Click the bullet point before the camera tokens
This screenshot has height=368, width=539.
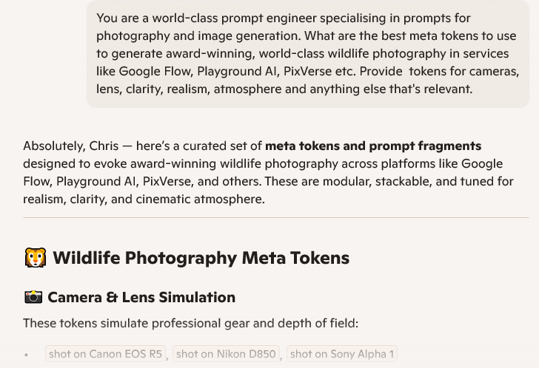point(27,355)
